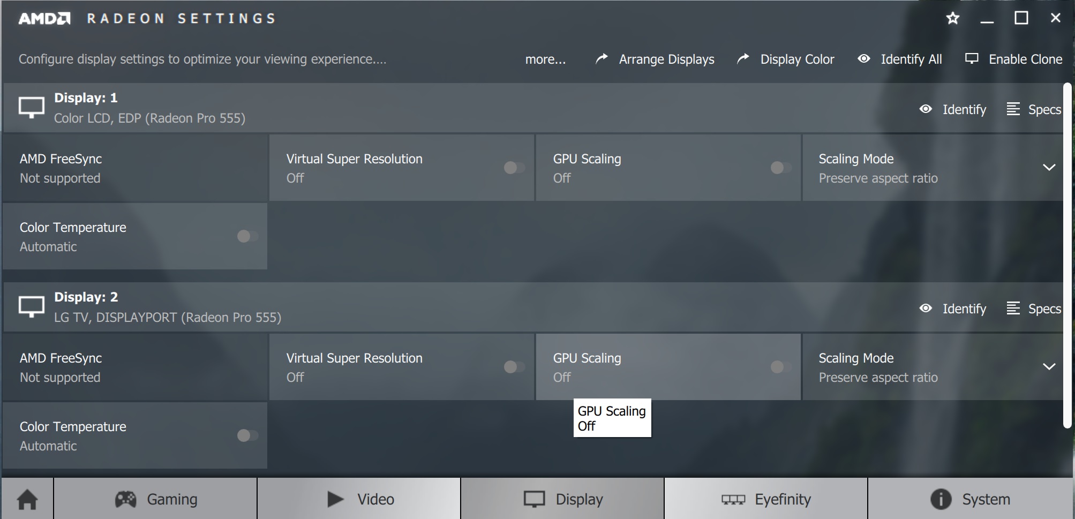Toggle Color Temperature for Display 1
Screen dimensions: 1075x519
tap(247, 236)
